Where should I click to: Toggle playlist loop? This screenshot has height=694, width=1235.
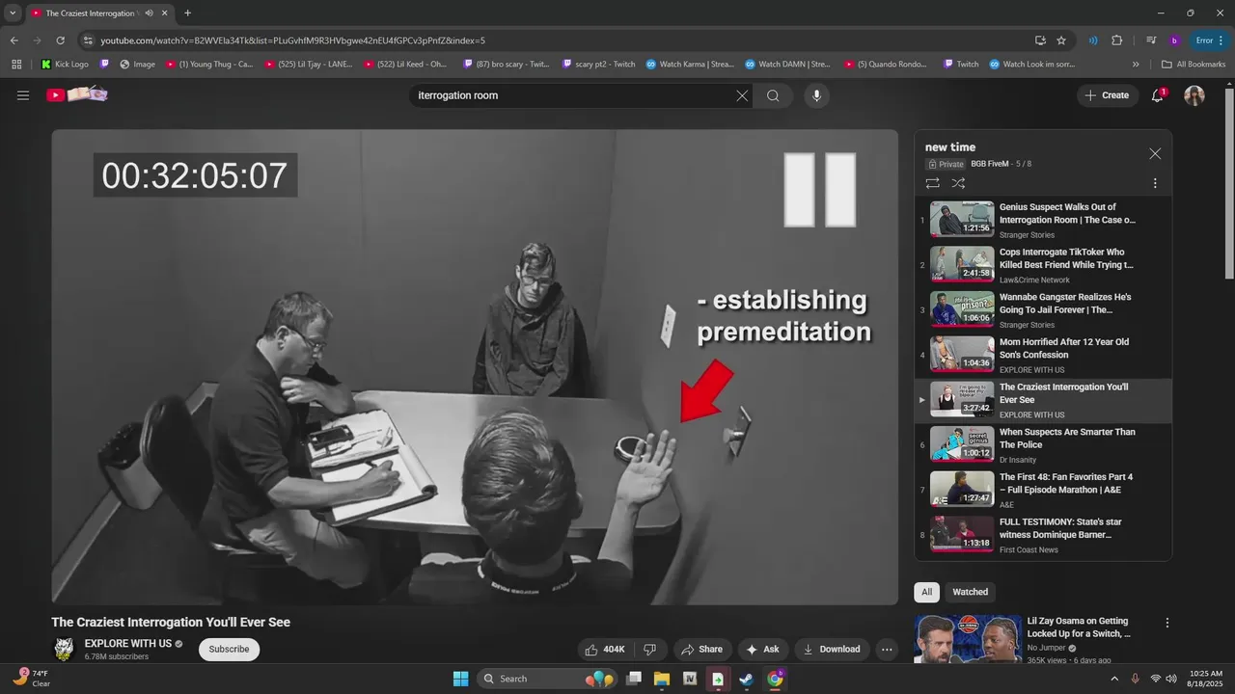click(932, 183)
